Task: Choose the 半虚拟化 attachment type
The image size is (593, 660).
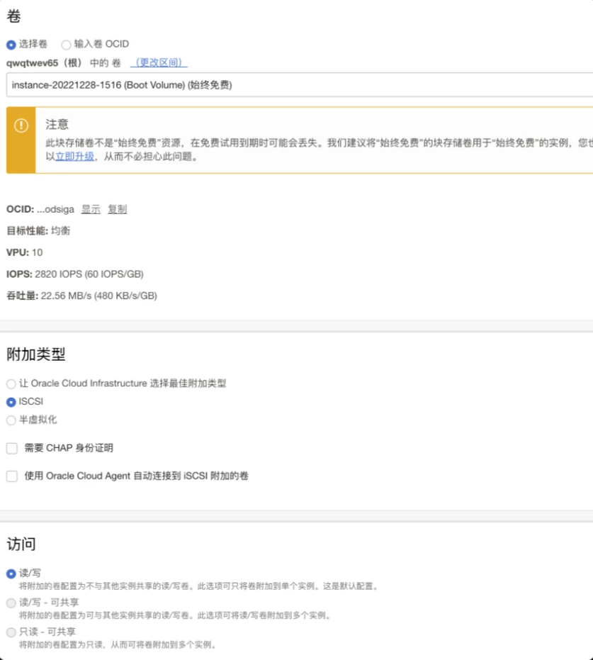Action: [11, 420]
